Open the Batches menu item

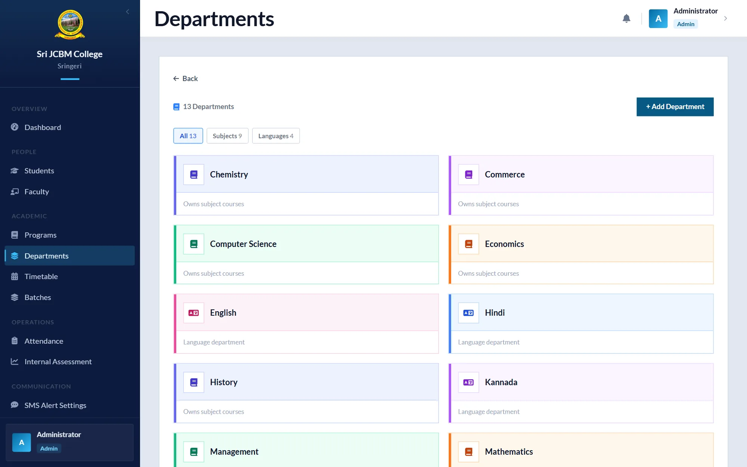pos(69,297)
